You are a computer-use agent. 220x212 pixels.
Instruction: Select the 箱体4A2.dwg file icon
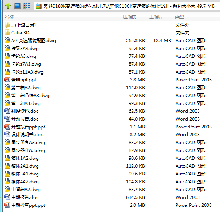tap(7, 181)
